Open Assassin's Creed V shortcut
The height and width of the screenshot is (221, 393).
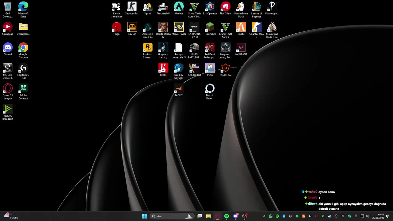click(148, 30)
